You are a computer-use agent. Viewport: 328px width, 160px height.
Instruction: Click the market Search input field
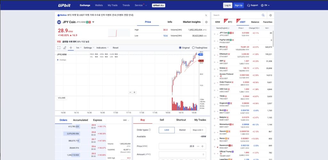tap(237, 15)
